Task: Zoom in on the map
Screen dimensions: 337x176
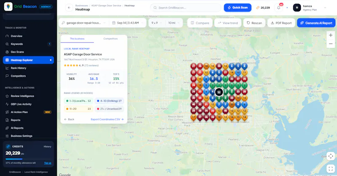Action: (x=331, y=35)
